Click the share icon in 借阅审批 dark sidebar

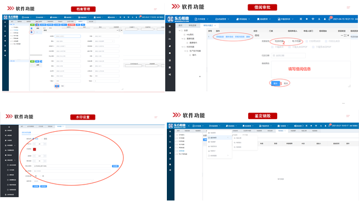(170, 74)
